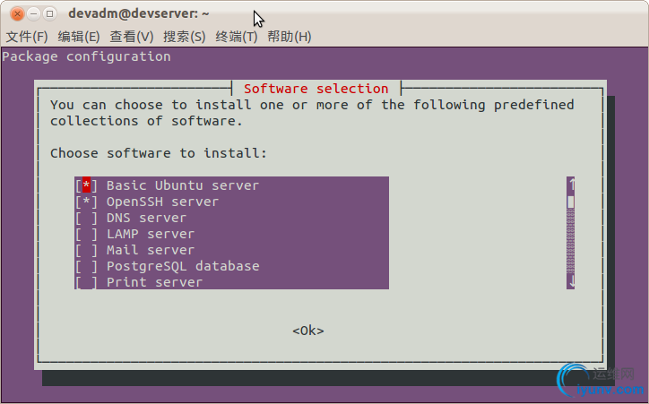Open the 编辑(E) menu
649x404 pixels.
[x=79, y=37]
